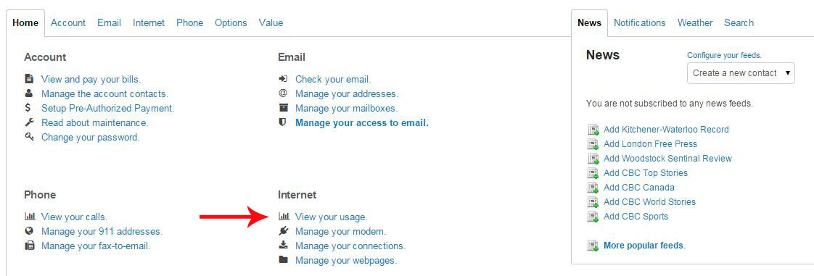The height and width of the screenshot is (276, 814).
Task: Add the London Free Press feed
Action: [x=651, y=143]
